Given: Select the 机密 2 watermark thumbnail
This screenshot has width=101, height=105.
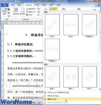Looking at the screenshot, I should [71, 25].
